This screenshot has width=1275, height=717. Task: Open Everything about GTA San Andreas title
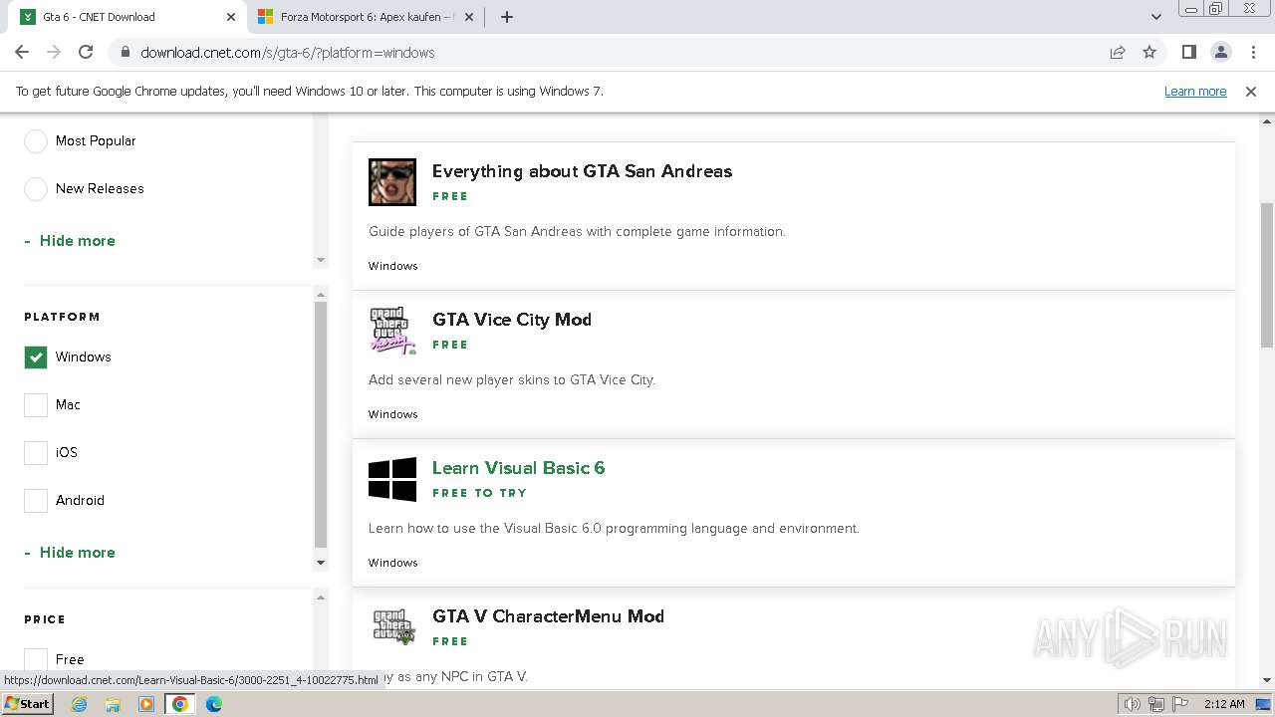[x=582, y=171]
